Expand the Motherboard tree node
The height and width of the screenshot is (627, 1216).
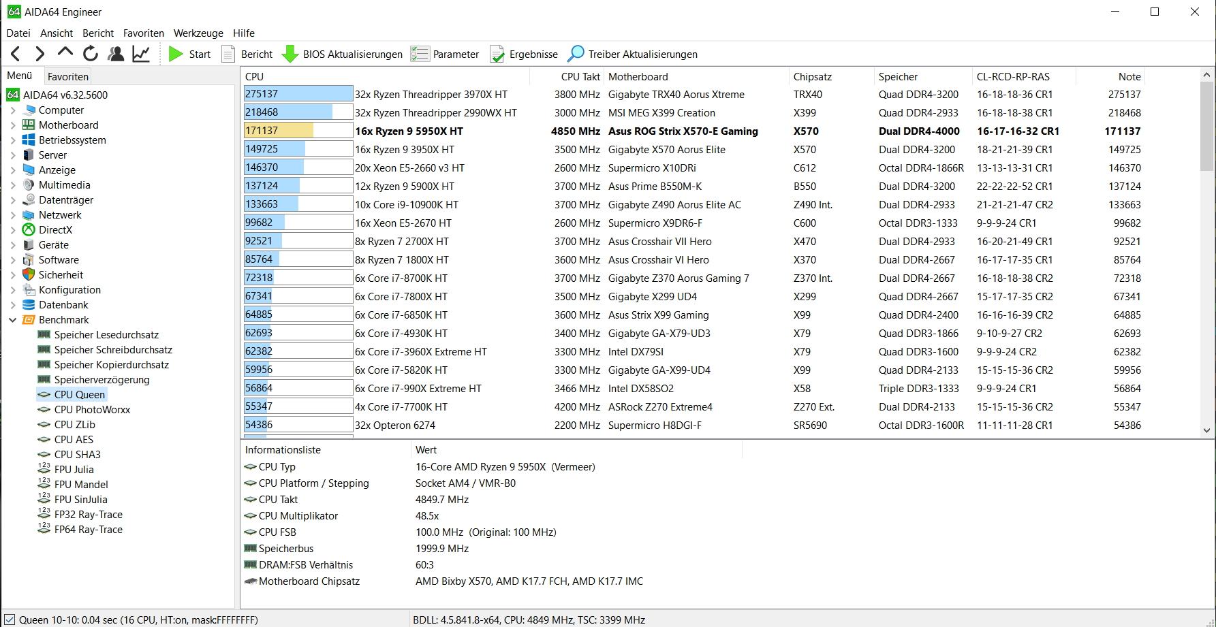pyautogui.click(x=13, y=125)
